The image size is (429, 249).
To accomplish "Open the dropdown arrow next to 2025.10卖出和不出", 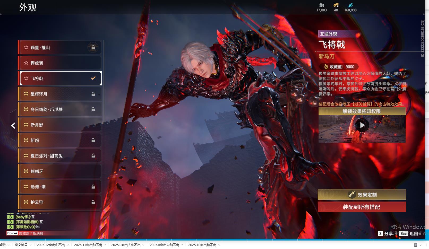I will click(219, 245).
